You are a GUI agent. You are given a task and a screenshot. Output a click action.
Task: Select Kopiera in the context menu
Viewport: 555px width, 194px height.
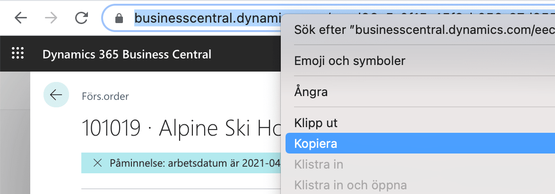click(420, 144)
